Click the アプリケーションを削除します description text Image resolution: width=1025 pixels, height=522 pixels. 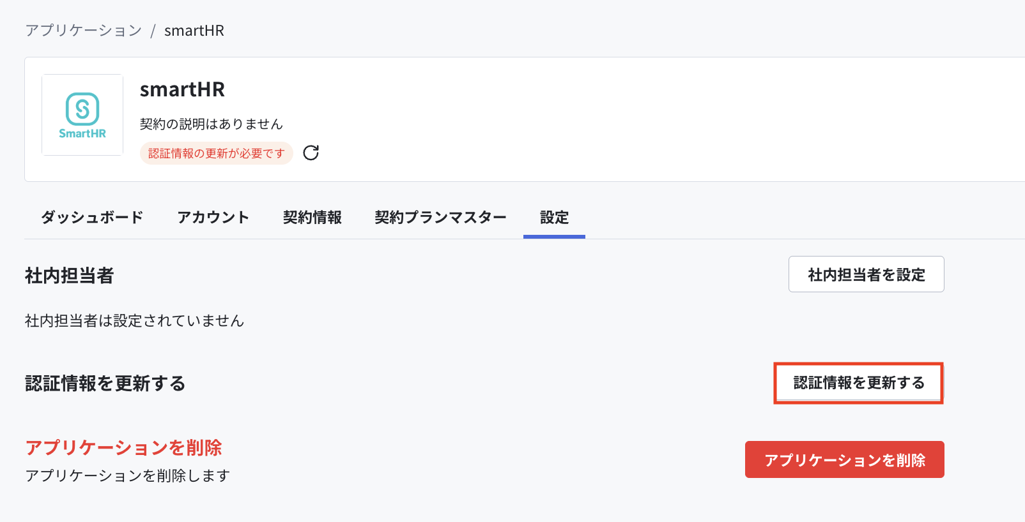(128, 475)
